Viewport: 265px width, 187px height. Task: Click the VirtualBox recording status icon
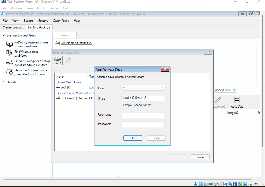coord(230,184)
